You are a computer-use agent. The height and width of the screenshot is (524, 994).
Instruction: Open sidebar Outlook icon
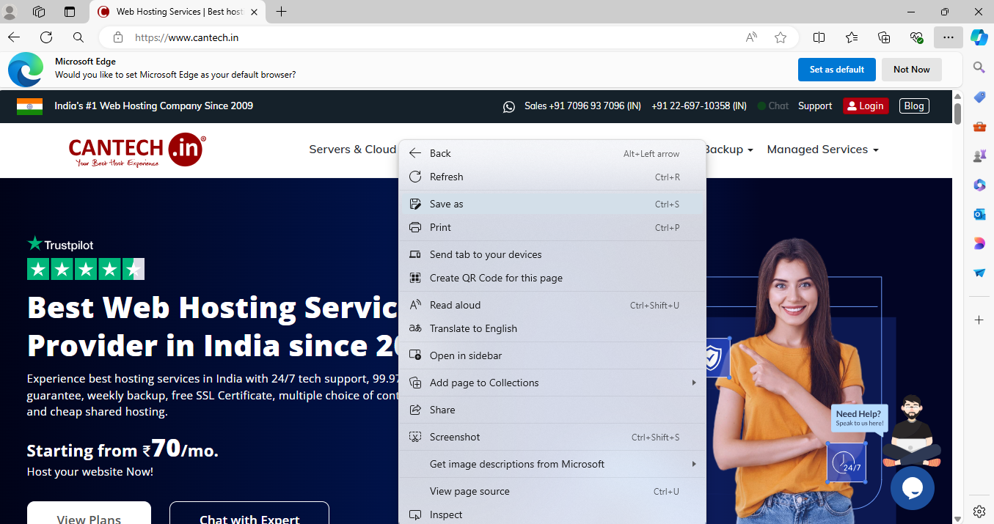click(979, 214)
